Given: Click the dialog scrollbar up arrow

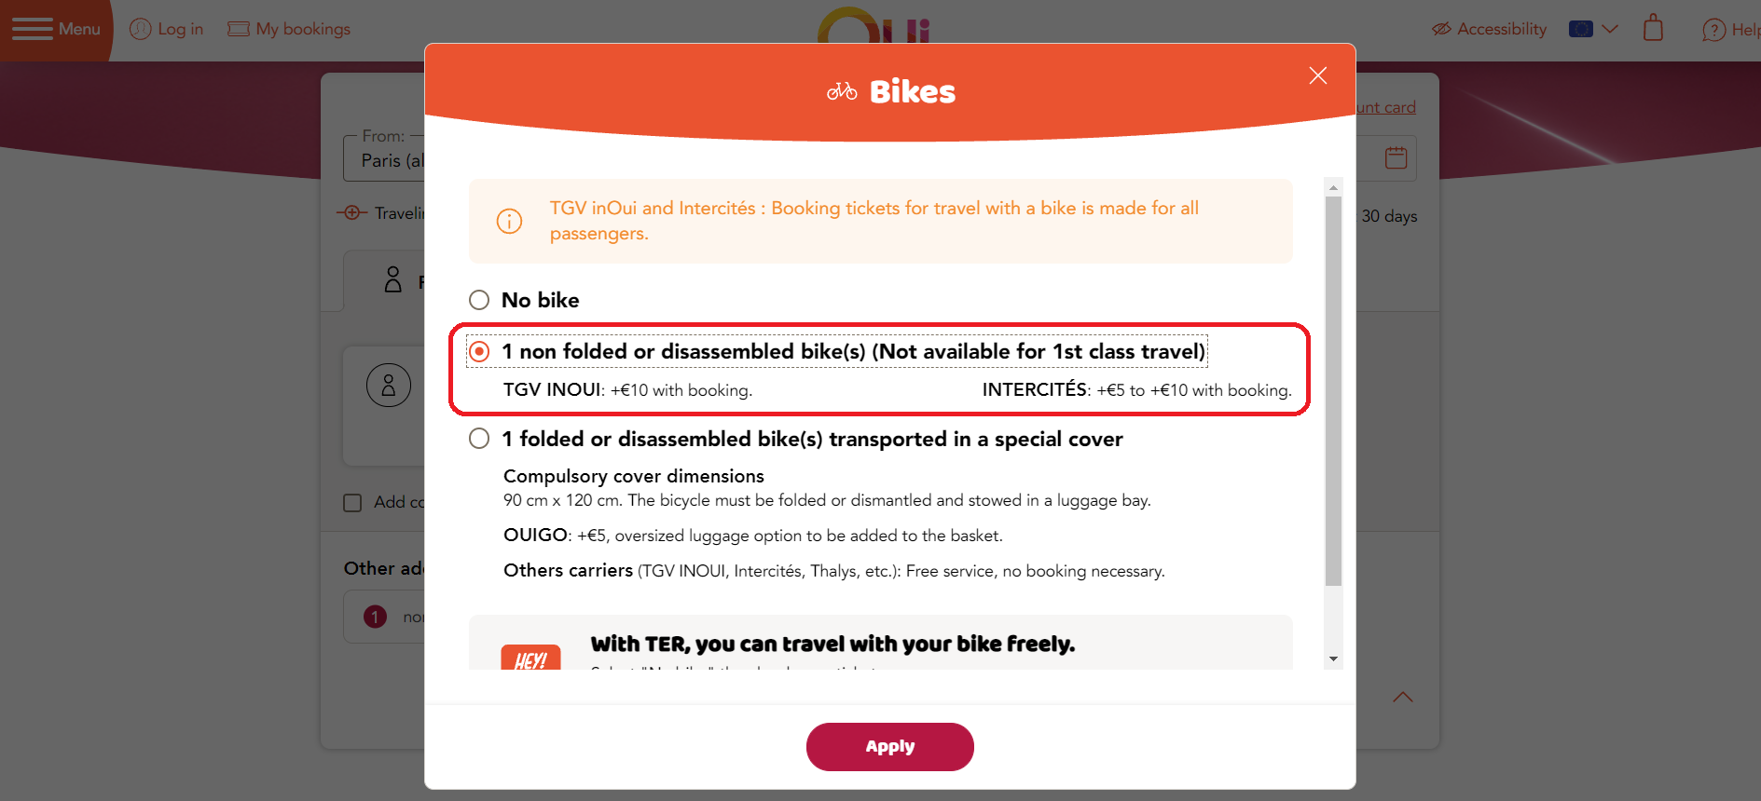Looking at the screenshot, I should click(1333, 187).
